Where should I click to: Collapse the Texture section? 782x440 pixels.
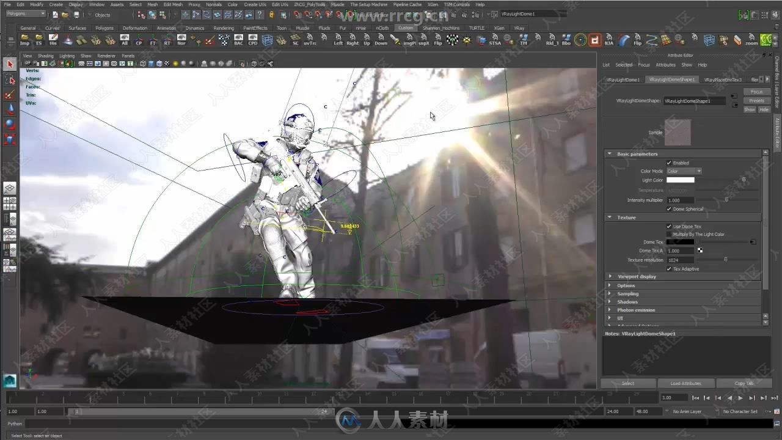click(610, 218)
